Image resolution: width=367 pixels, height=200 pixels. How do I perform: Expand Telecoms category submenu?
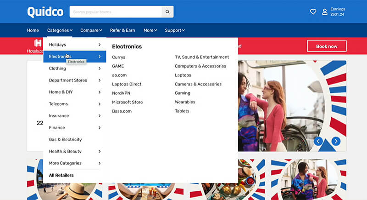click(75, 104)
